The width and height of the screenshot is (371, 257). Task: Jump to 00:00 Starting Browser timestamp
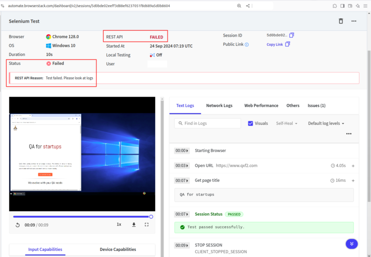point(182,150)
